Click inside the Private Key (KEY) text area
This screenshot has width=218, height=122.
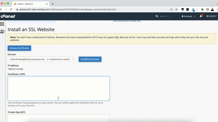[x=59, y=118]
